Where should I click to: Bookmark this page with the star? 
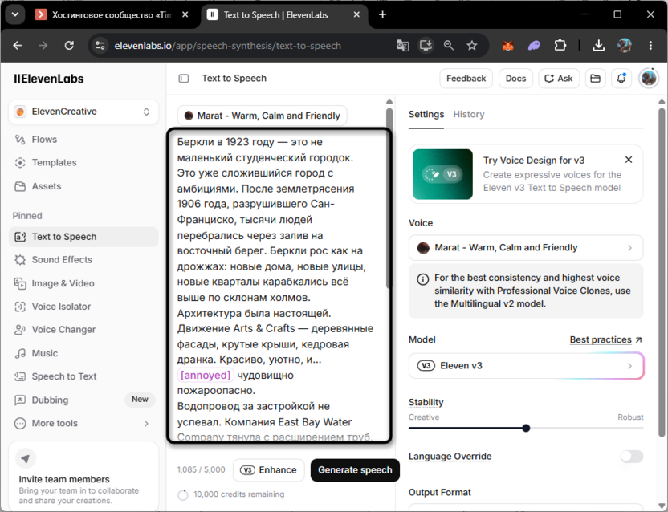(471, 45)
